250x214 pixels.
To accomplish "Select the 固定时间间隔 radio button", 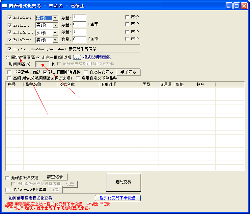I will coord(8,57).
